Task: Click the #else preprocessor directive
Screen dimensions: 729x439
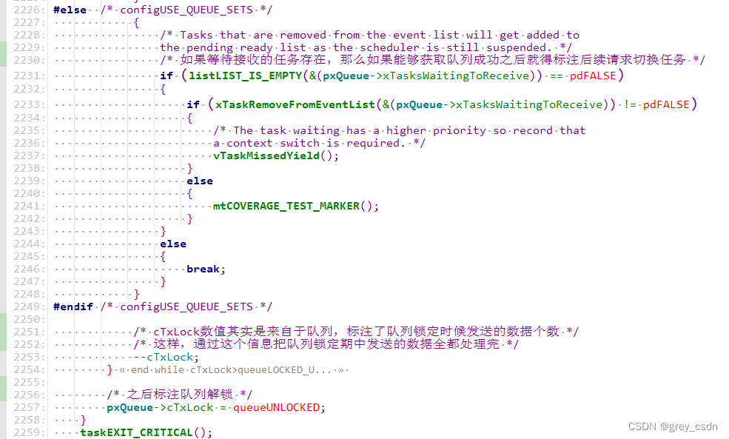Action: (70, 10)
